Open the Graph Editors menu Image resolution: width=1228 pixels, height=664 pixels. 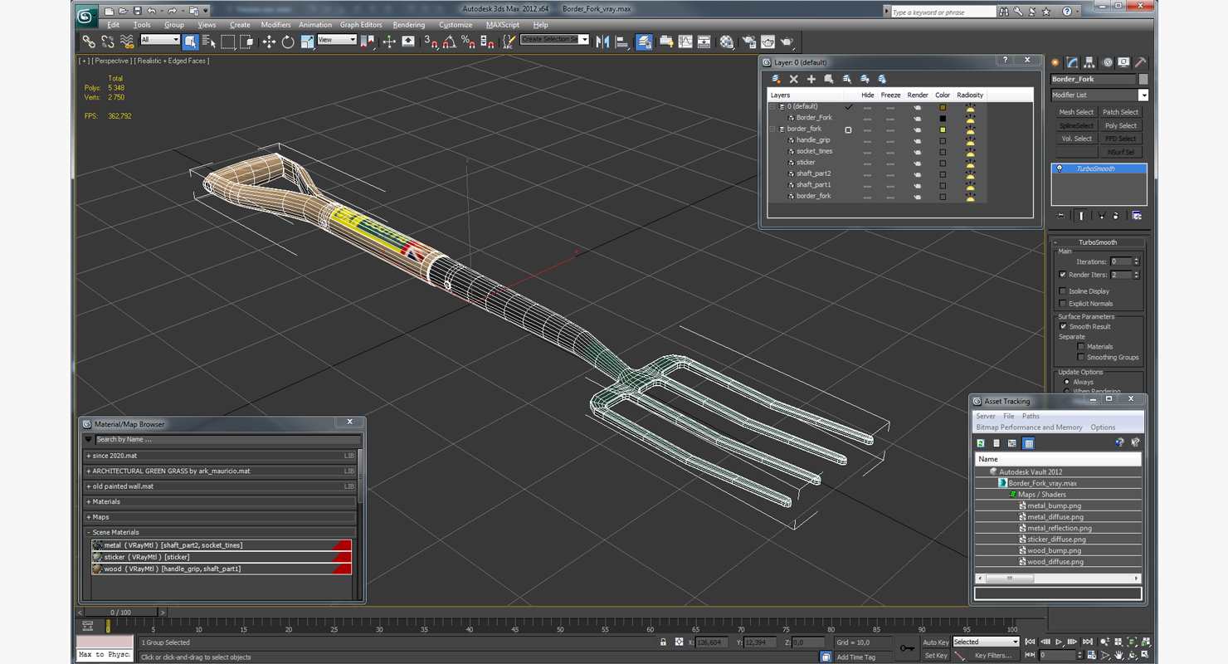coord(361,25)
